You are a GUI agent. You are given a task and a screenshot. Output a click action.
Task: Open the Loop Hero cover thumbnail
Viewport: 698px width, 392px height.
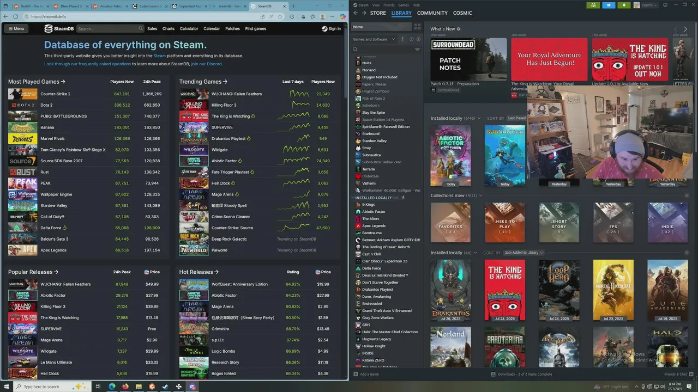pyautogui.click(x=559, y=290)
